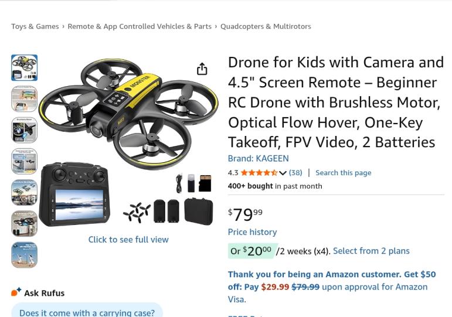452x317 pixels.
Task: Click main drone image for full view
Action: pos(128,141)
